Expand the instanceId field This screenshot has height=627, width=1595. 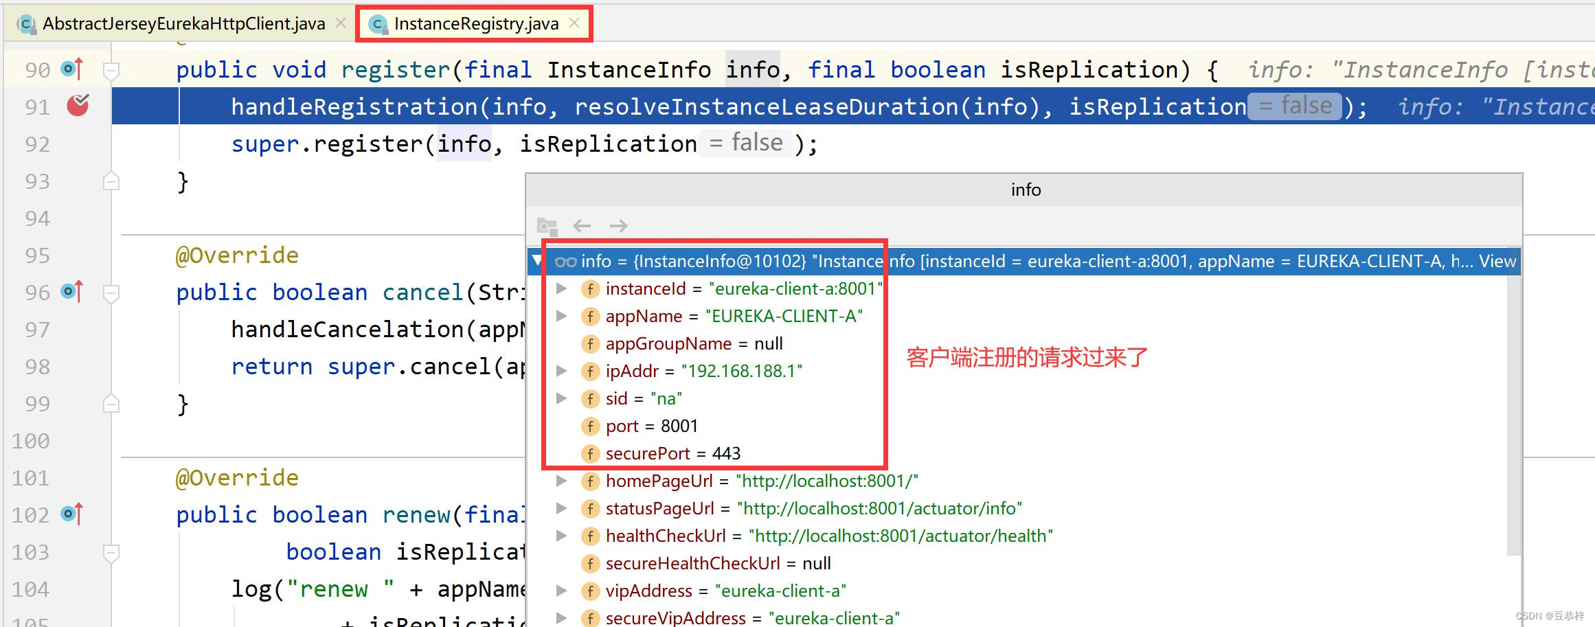click(x=561, y=288)
